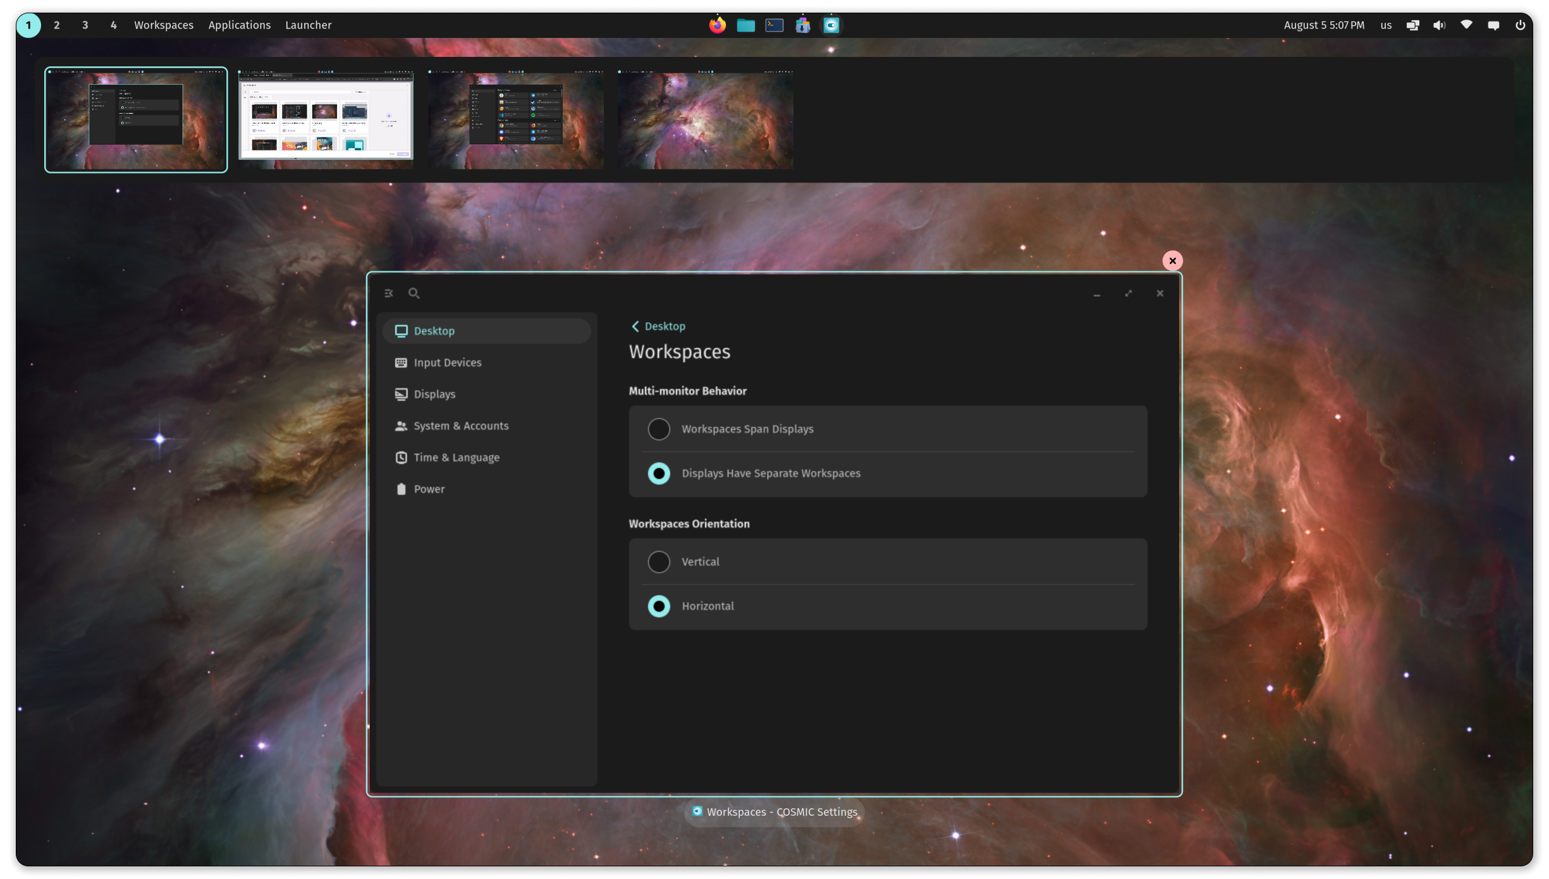
Task: Choose Horizontal workspaces orientation
Action: (x=659, y=606)
